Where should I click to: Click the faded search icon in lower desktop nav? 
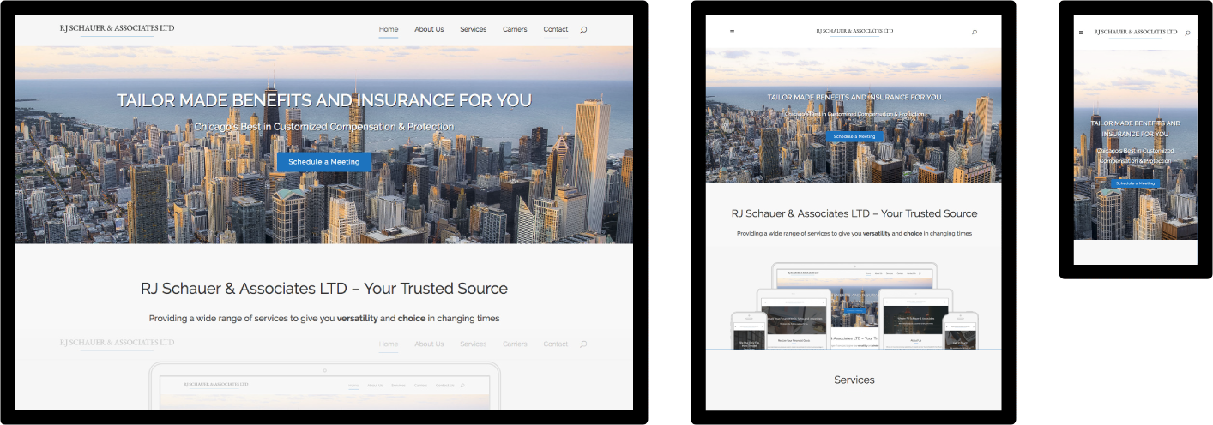point(583,344)
